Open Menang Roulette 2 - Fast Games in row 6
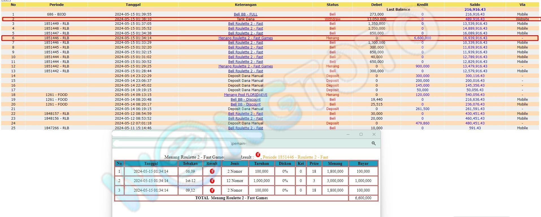The height and width of the screenshot is (217, 541). [x=245, y=38]
